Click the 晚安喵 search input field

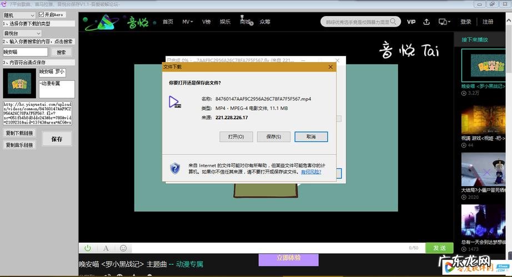[x=25, y=52]
